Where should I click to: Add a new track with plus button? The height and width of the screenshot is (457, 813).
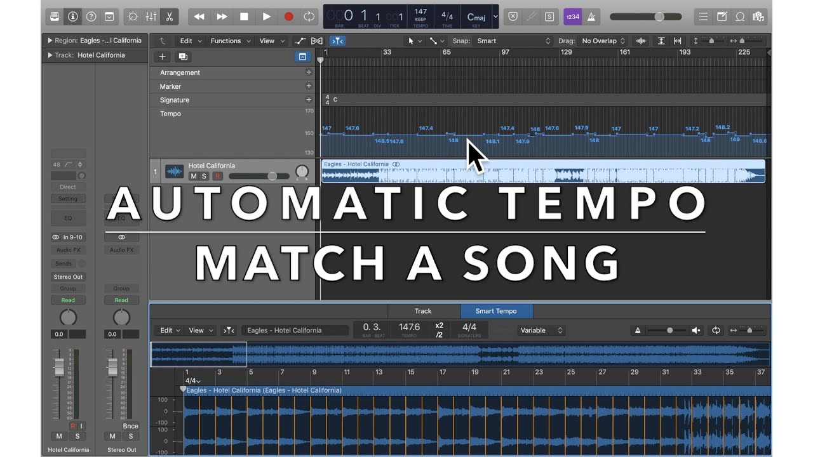pyautogui.click(x=162, y=56)
